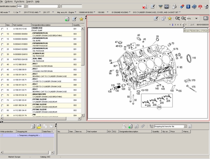
Task: Open the 81% zoom level dropdown
Action: [196, 18]
